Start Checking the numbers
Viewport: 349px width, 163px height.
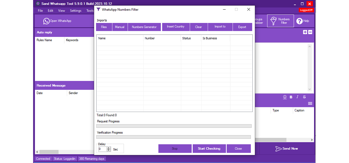pos(209,148)
